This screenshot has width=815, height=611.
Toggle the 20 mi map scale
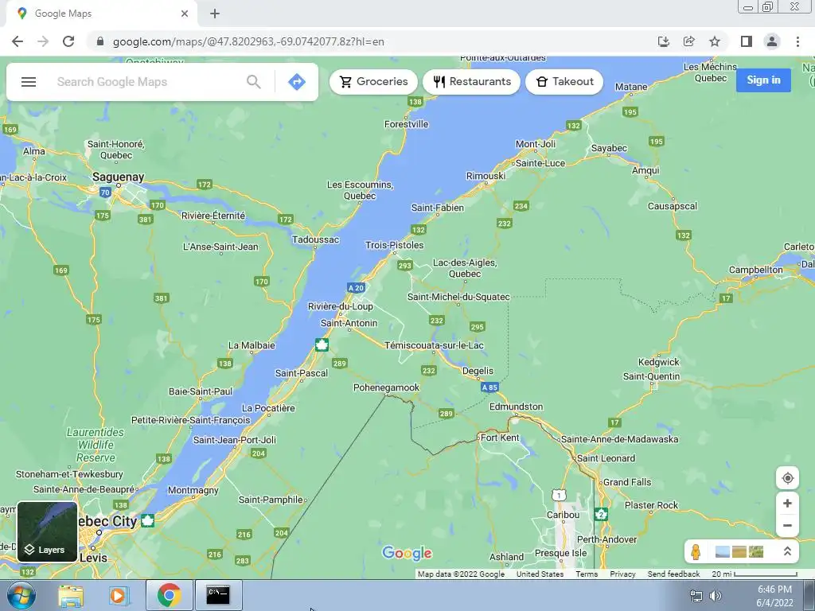(755, 574)
